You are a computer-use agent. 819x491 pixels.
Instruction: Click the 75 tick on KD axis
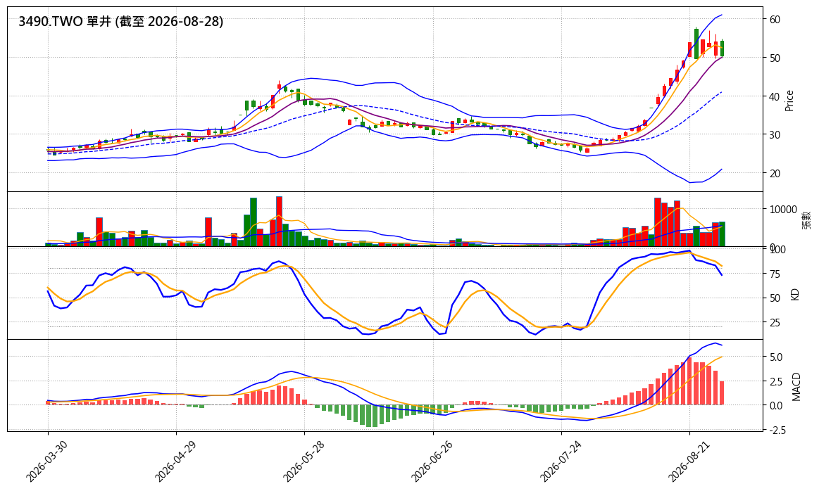pos(775,274)
